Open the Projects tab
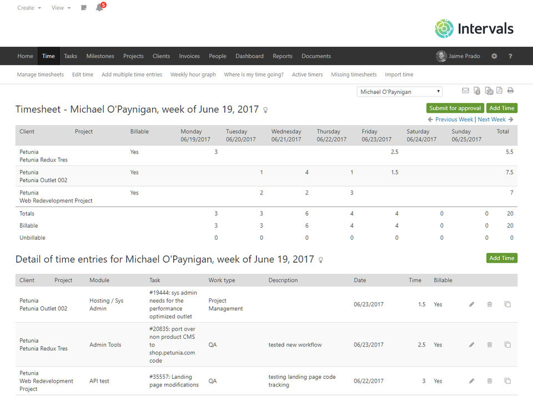This screenshot has height=396, width=533. (133, 56)
